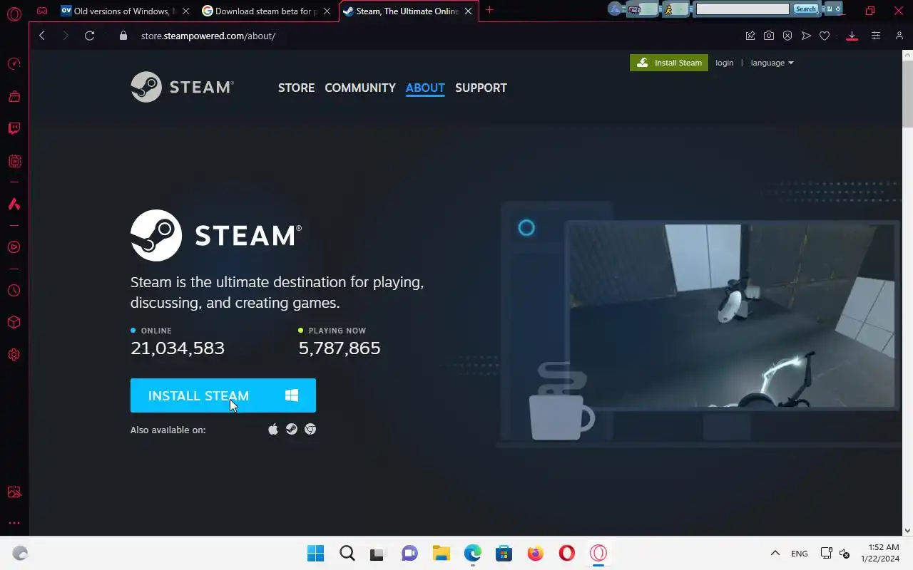Viewport: 913px width, 570px height.
Task: Bookmark page with the heart icon
Action: [825, 36]
